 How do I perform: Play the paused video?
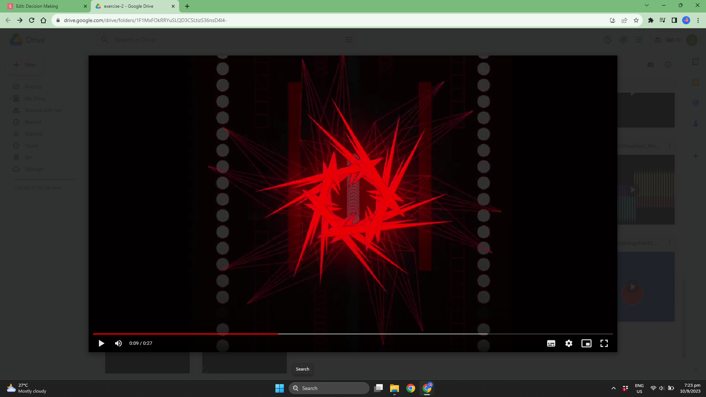(x=101, y=343)
